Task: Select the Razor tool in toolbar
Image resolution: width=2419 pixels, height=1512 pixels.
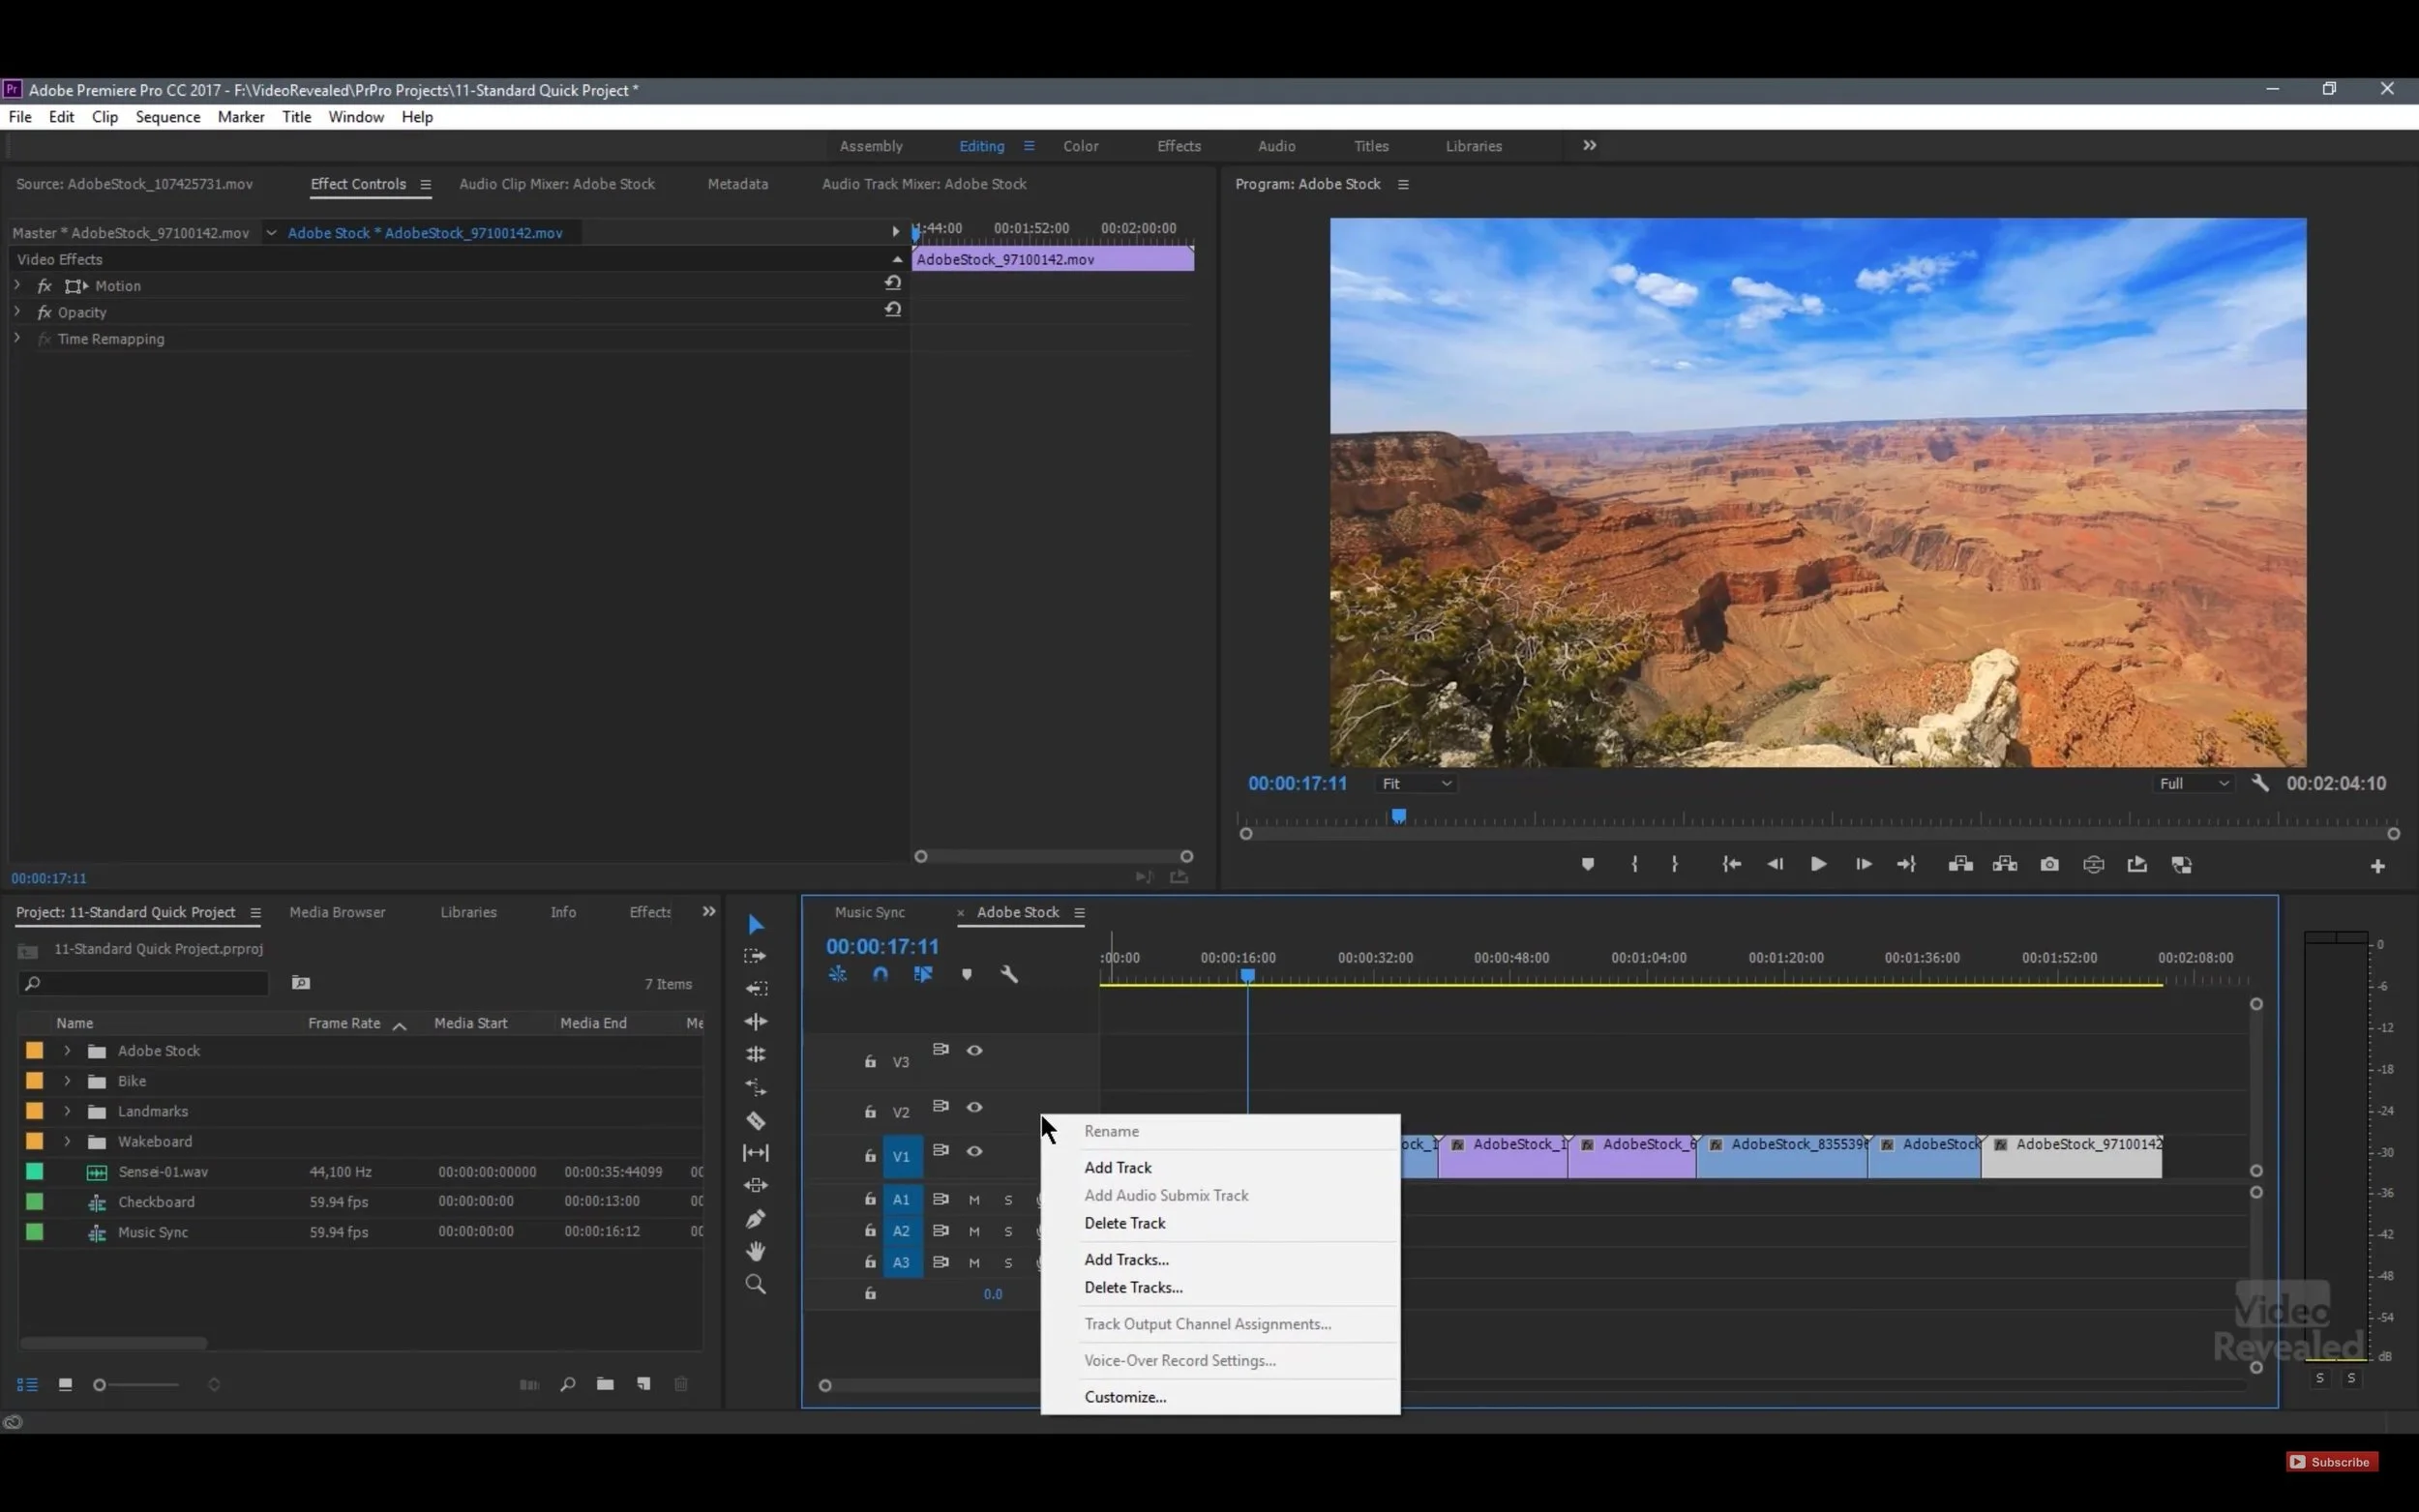Action: click(756, 1120)
